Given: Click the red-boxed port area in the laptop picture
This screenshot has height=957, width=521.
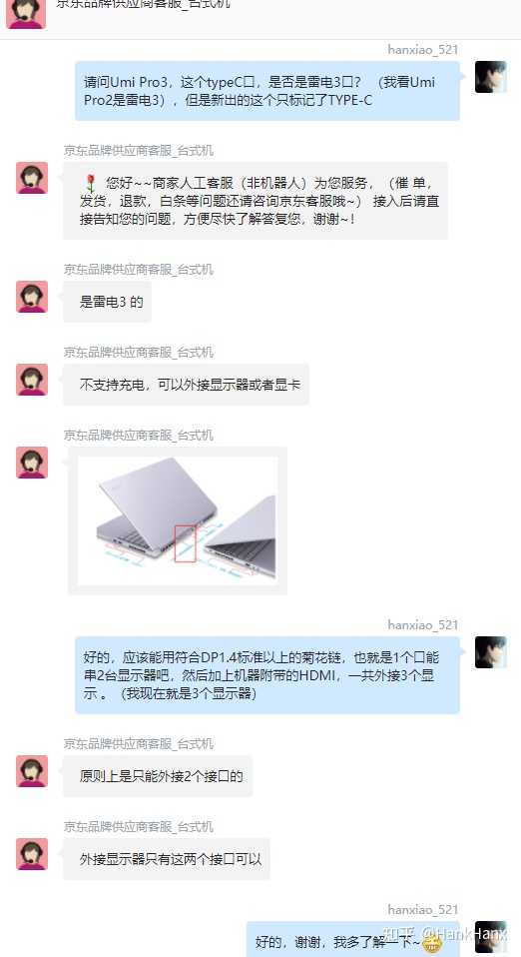Looking at the screenshot, I should 185,543.
